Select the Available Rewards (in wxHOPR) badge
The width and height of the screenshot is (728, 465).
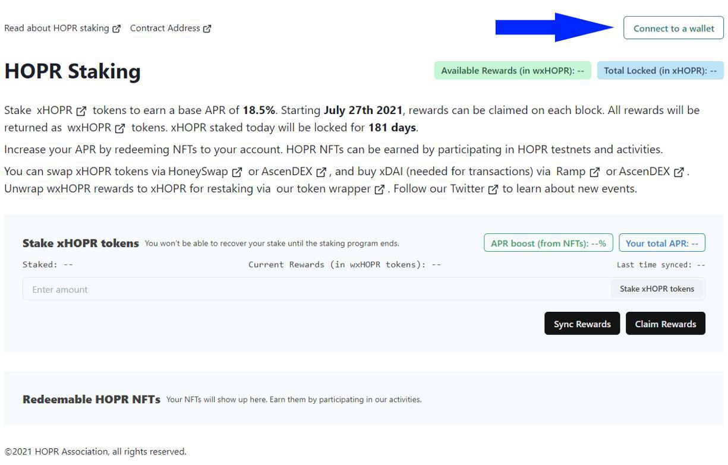click(x=512, y=71)
